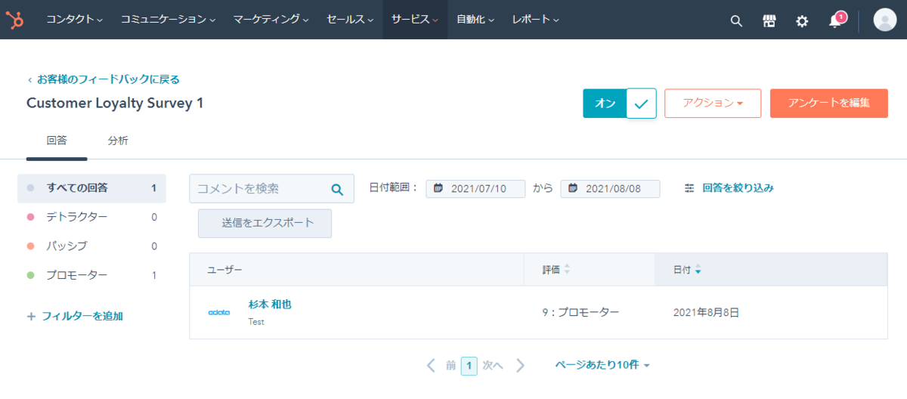The image size is (907, 399).
Task: Click the アンケートを編集 button
Action: coord(828,104)
